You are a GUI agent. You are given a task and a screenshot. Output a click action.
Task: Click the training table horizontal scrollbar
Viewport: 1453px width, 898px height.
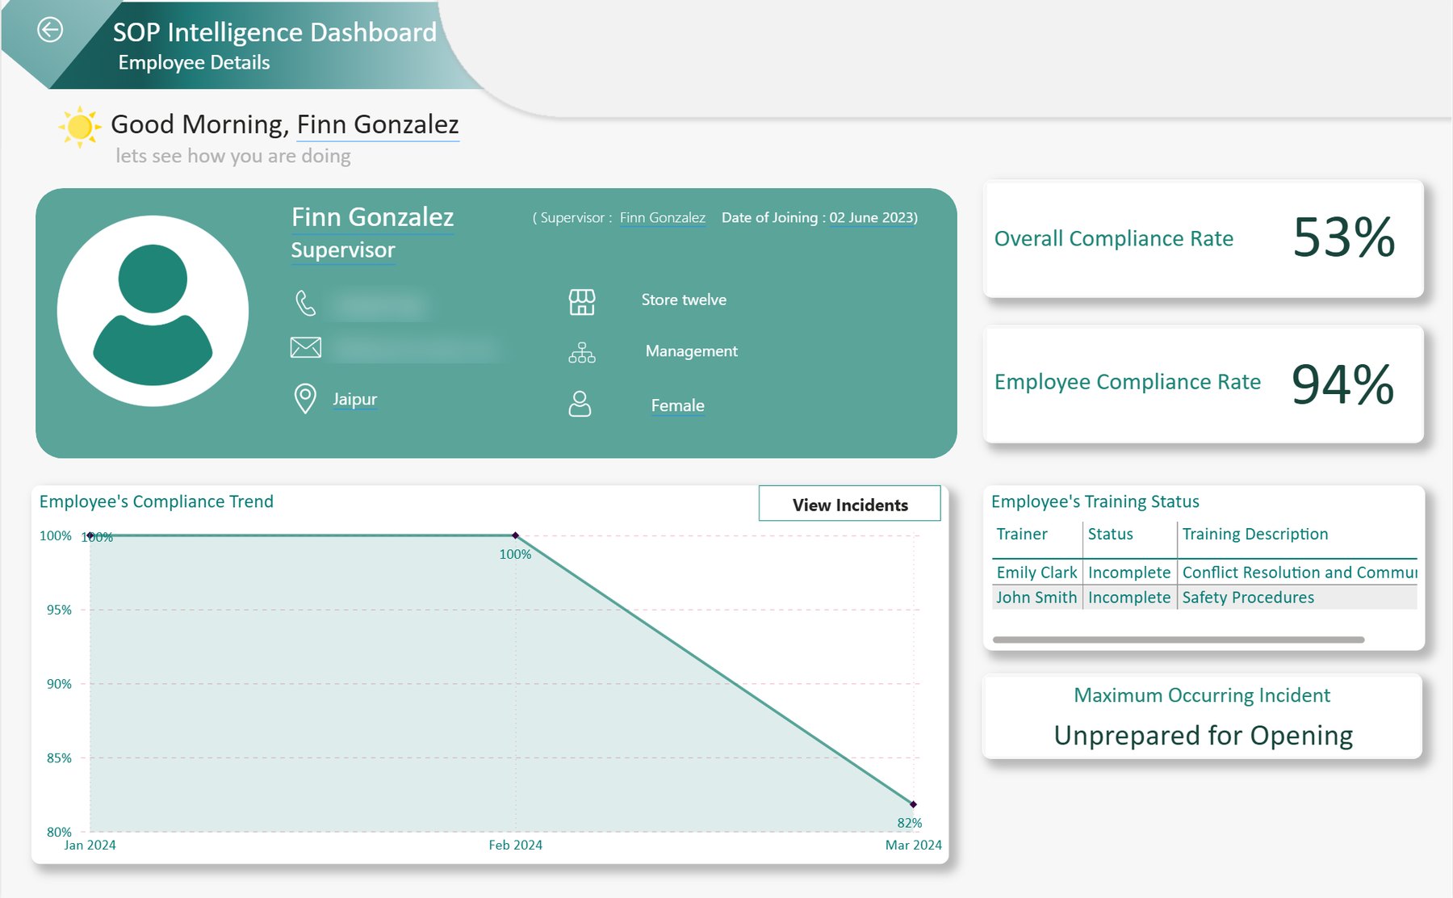coord(1179,640)
